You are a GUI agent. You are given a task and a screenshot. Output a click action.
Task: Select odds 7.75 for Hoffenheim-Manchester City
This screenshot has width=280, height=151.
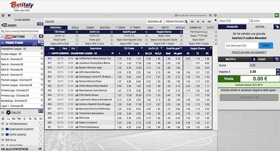(x=119, y=58)
